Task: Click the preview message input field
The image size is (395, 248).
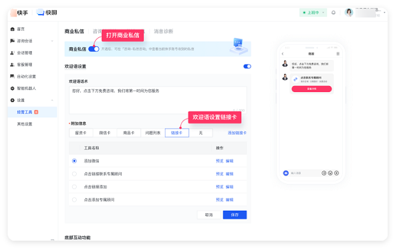Action: click(x=305, y=173)
